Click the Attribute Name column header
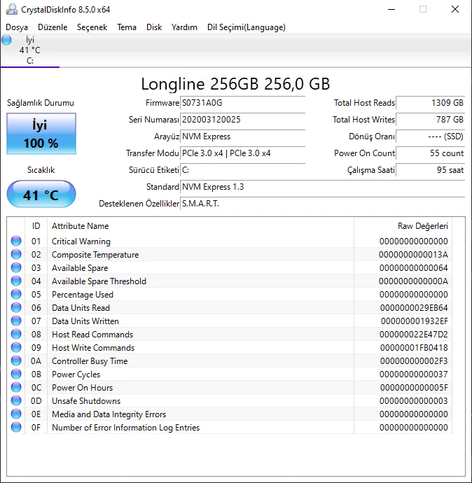 tap(200, 226)
